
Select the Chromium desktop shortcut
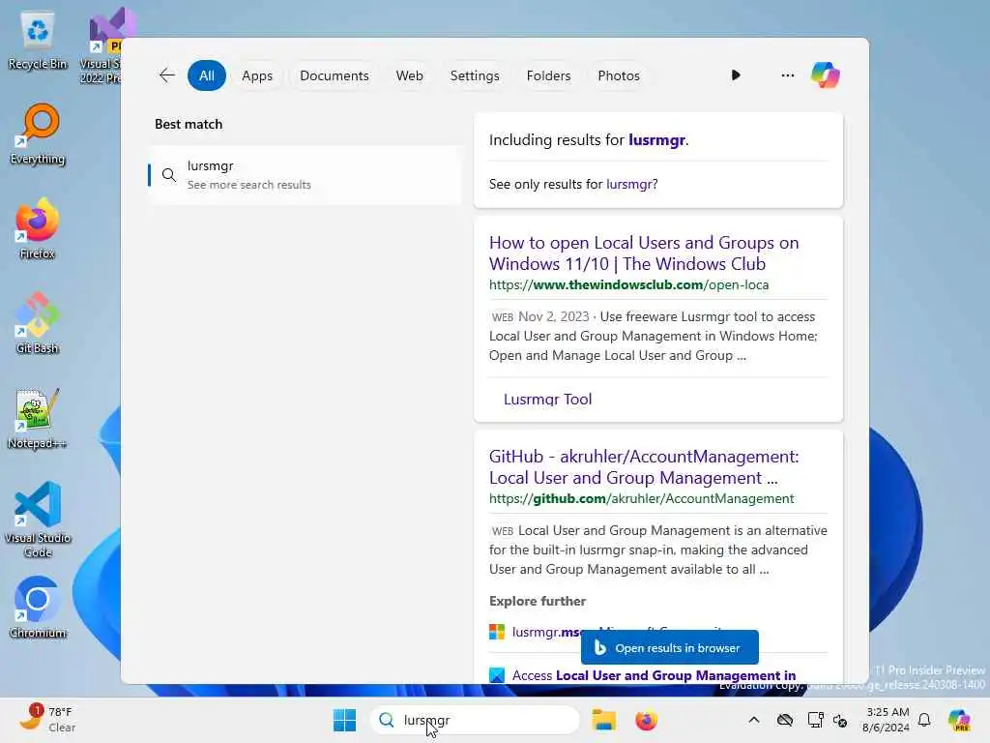tap(38, 608)
